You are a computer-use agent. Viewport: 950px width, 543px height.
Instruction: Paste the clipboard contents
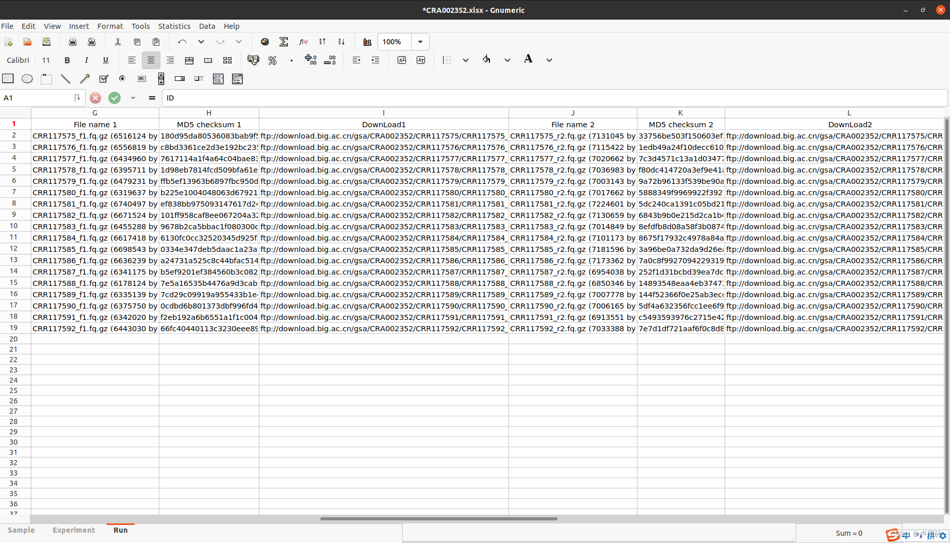156,42
